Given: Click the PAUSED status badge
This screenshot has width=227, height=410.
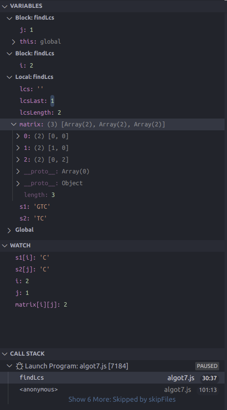Looking at the screenshot, I should point(207,366).
